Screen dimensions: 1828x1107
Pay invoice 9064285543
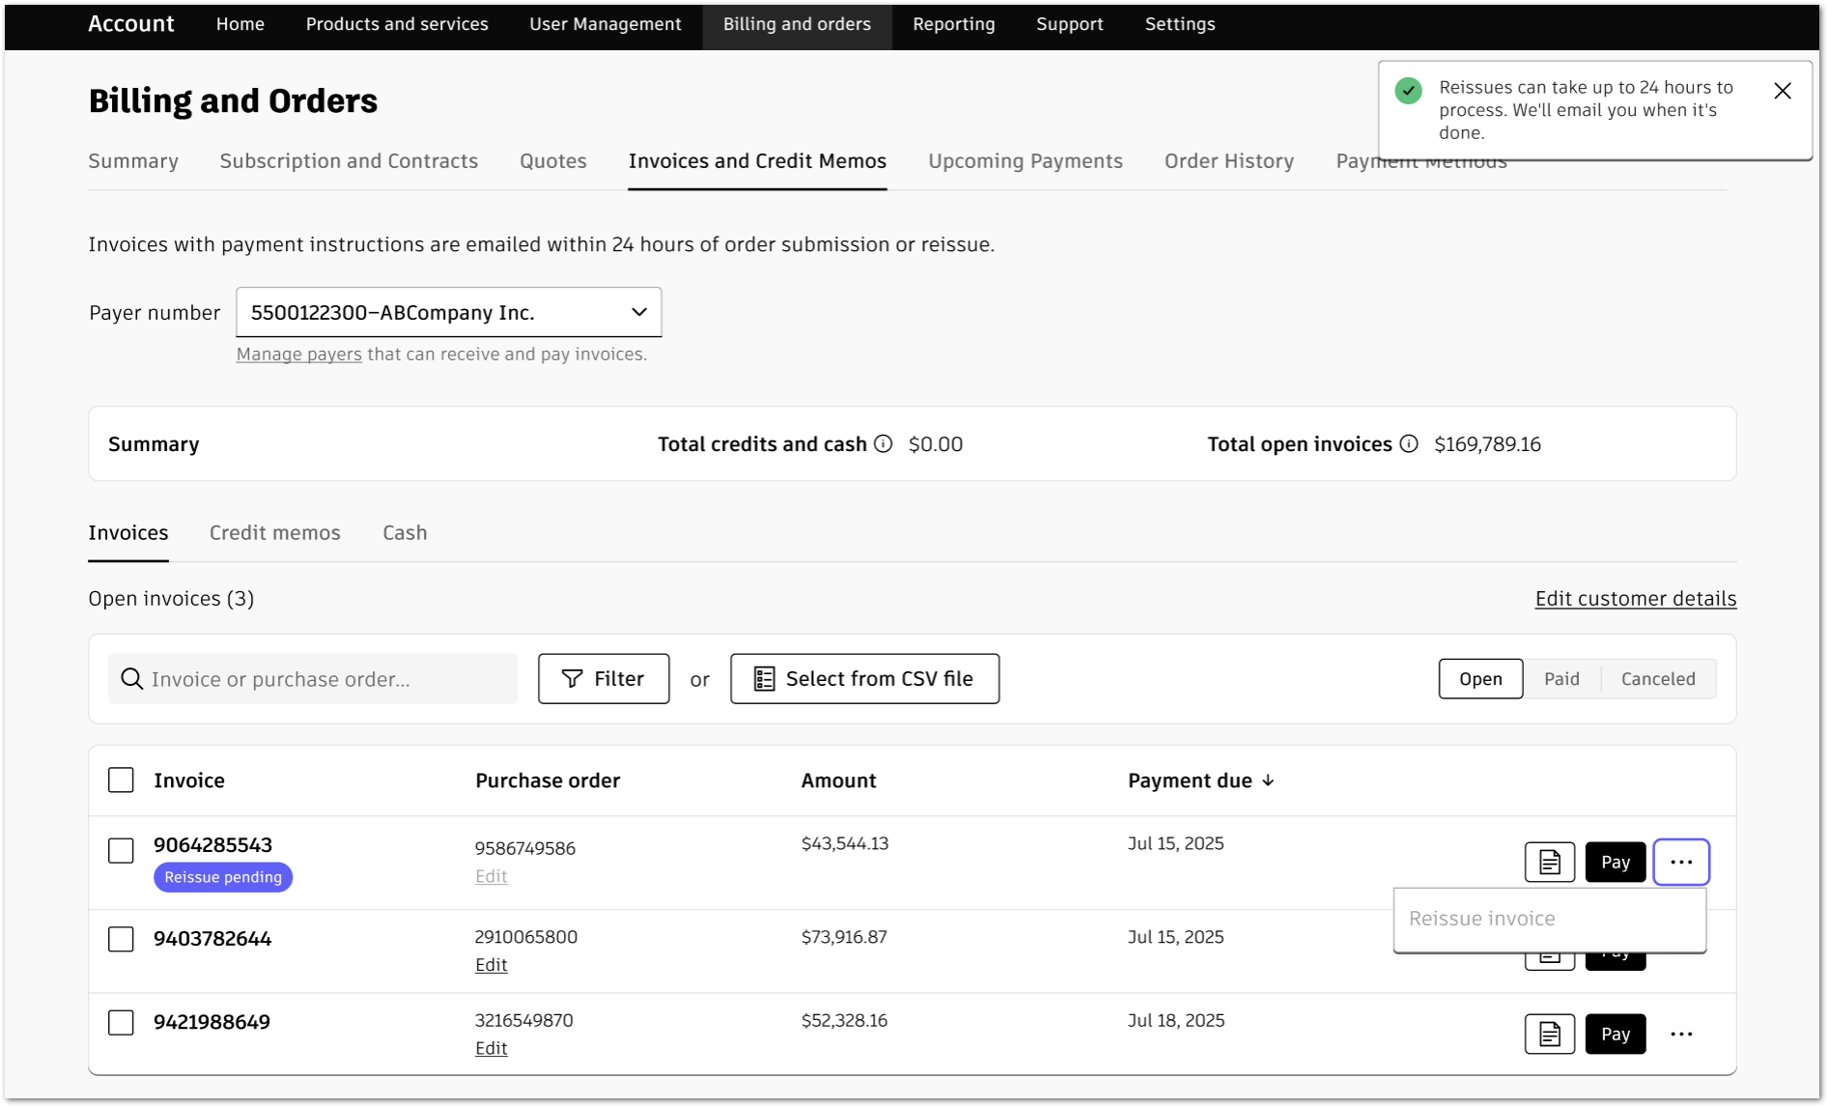(x=1615, y=862)
